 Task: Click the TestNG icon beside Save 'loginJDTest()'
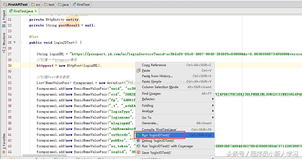coord(138,152)
